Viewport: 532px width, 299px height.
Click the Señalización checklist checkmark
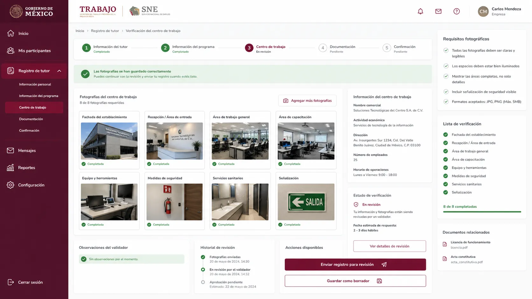(x=445, y=193)
